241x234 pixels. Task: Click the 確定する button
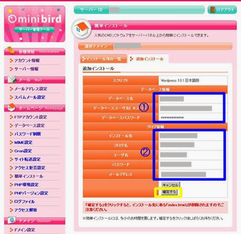[x=169, y=192]
